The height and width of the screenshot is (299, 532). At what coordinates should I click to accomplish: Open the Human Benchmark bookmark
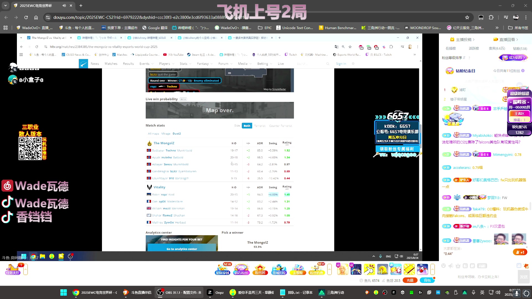[337, 28]
